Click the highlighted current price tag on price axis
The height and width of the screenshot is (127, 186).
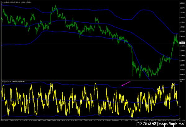182,43
